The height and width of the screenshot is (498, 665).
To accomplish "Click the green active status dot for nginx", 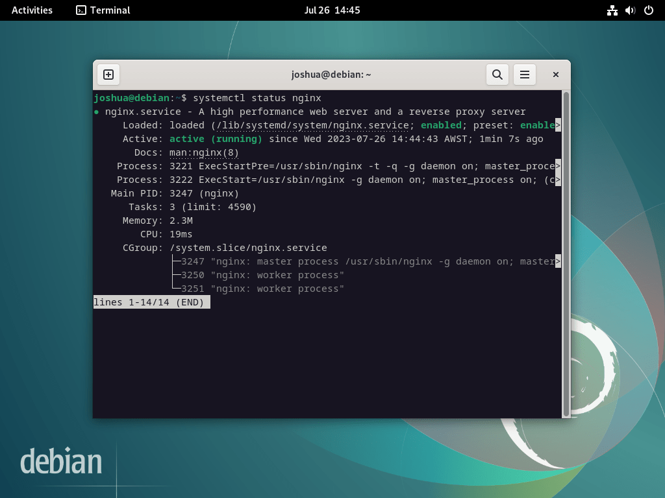I will (x=97, y=111).
